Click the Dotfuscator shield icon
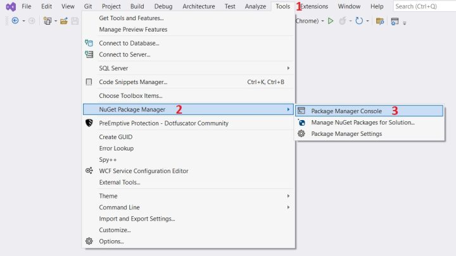The image size is (456, 256). click(x=89, y=123)
